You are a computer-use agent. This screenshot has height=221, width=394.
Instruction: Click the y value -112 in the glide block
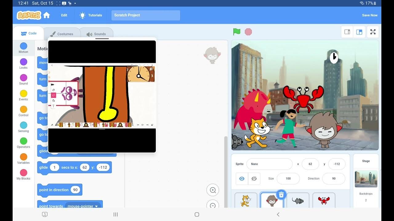(x=103, y=167)
